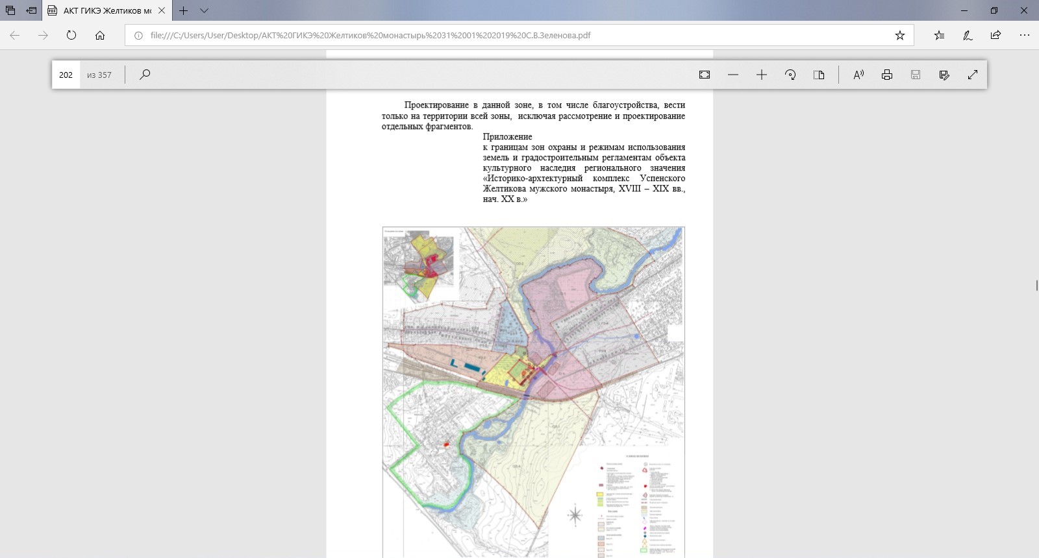Zoom out with the minus icon

(x=733, y=75)
